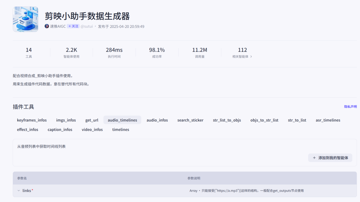Click the chevron arrow next to 相关智能体
This screenshot has width=360, height=202.
[251, 56]
